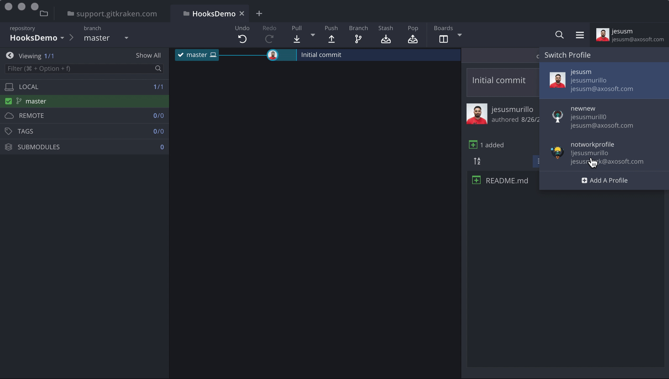Click the Pop stash icon
The width and height of the screenshot is (669, 379).
pyautogui.click(x=412, y=39)
